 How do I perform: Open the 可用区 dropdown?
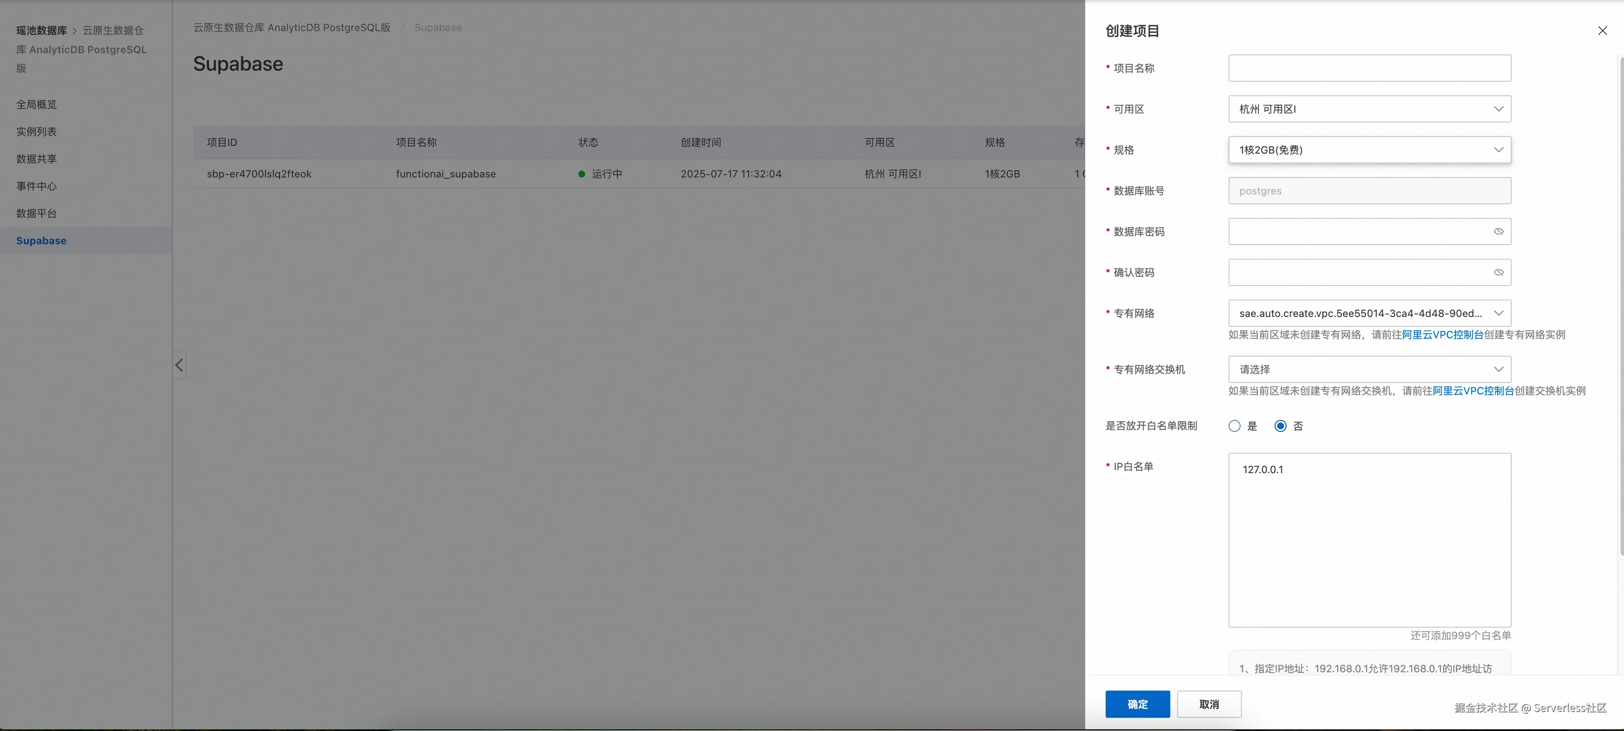tap(1370, 109)
